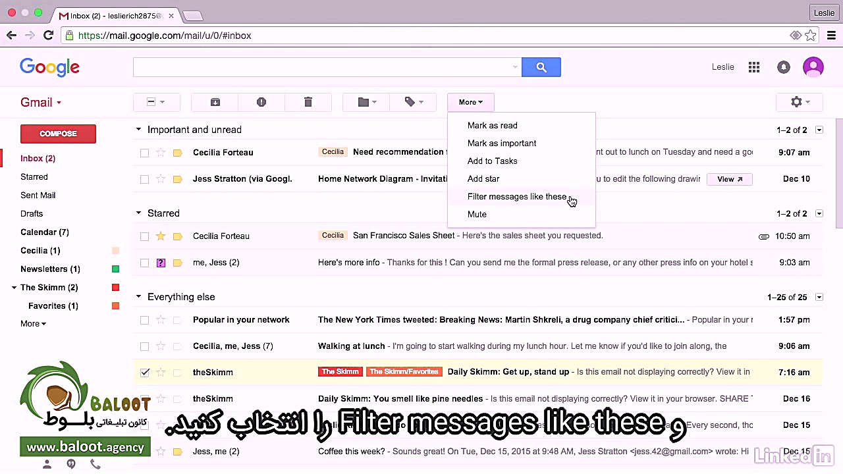Viewport: 843px width, 474px height.
Task: Open the contacts person icon at bottom-left
Action: 47,464
